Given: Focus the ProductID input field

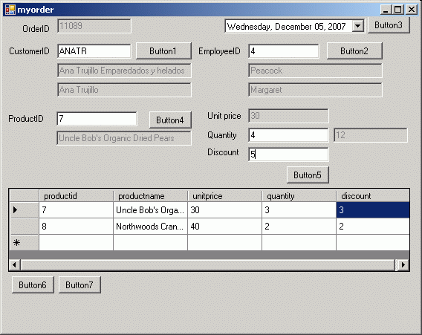Looking at the screenshot, I should point(97,119).
